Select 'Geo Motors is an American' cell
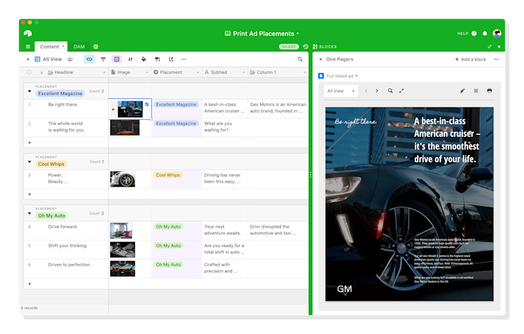Viewport: 524px width, 334px height. (x=278, y=109)
